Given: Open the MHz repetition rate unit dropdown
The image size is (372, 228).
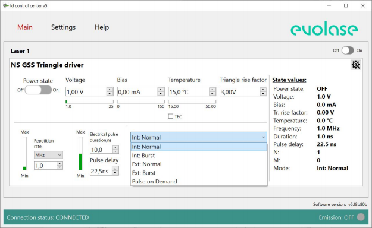Looking at the screenshot, I should [x=48, y=155].
